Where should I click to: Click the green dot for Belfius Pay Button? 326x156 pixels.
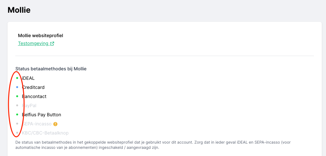(x=17, y=115)
